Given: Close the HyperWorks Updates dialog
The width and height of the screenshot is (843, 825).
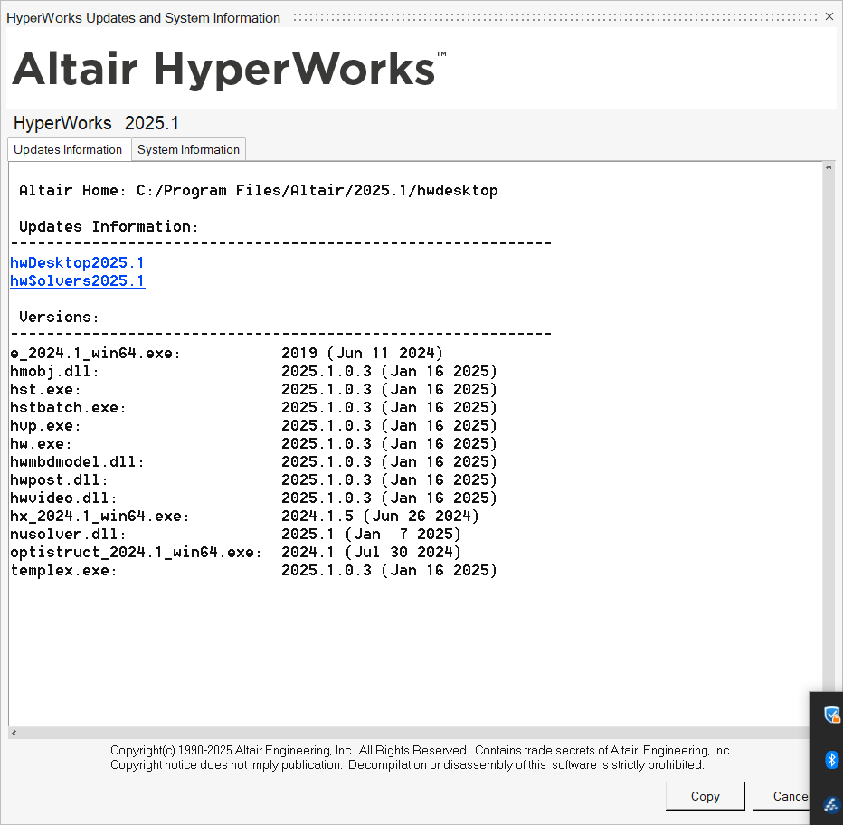Looking at the screenshot, I should [x=829, y=17].
